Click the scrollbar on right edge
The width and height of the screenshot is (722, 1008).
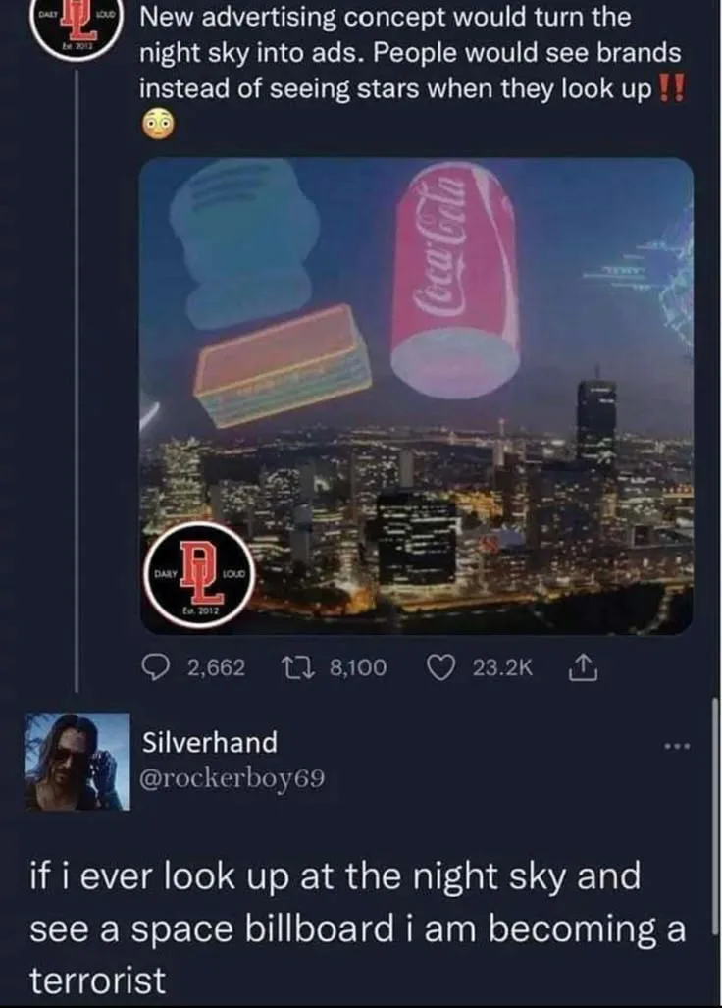coord(716,816)
